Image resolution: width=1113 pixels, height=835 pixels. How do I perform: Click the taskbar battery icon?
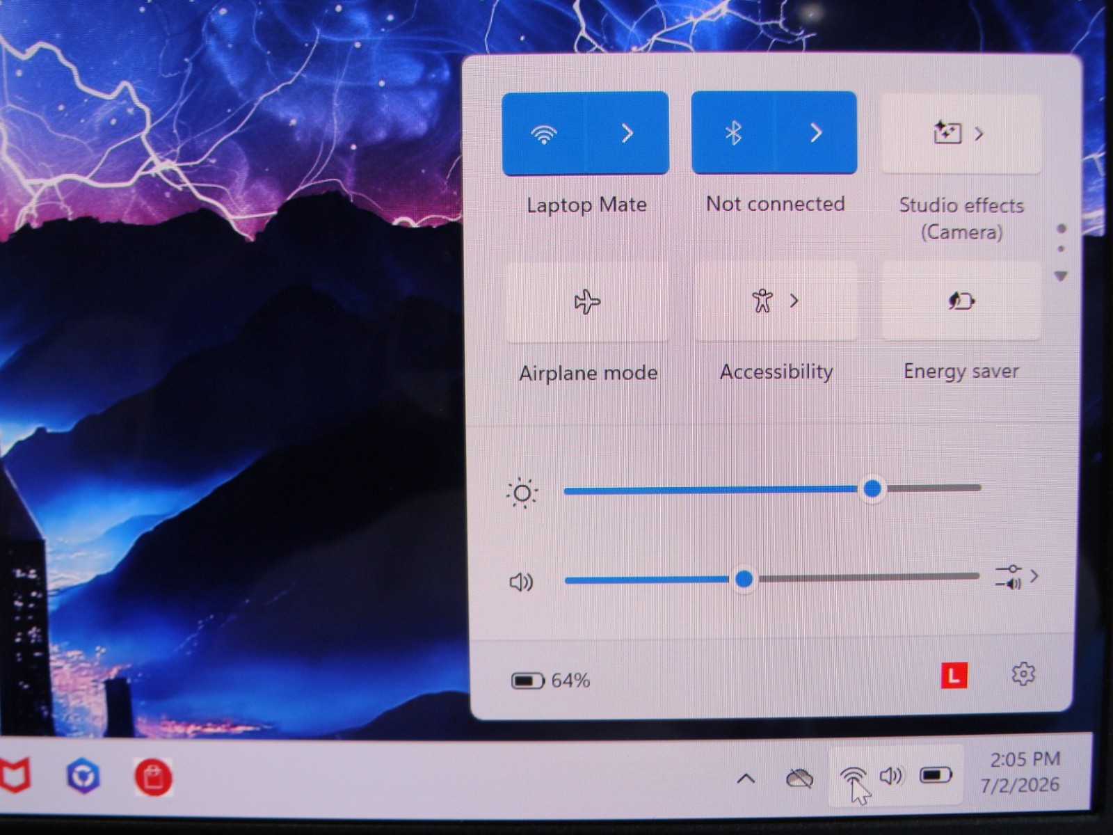coord(936,774)
